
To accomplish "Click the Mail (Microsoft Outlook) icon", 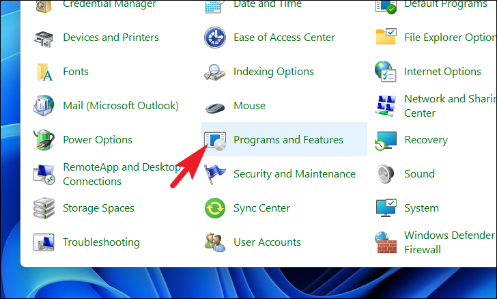I will click(44, 106).
